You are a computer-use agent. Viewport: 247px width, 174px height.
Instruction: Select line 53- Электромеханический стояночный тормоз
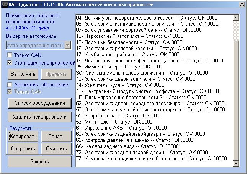pos(150,110)
